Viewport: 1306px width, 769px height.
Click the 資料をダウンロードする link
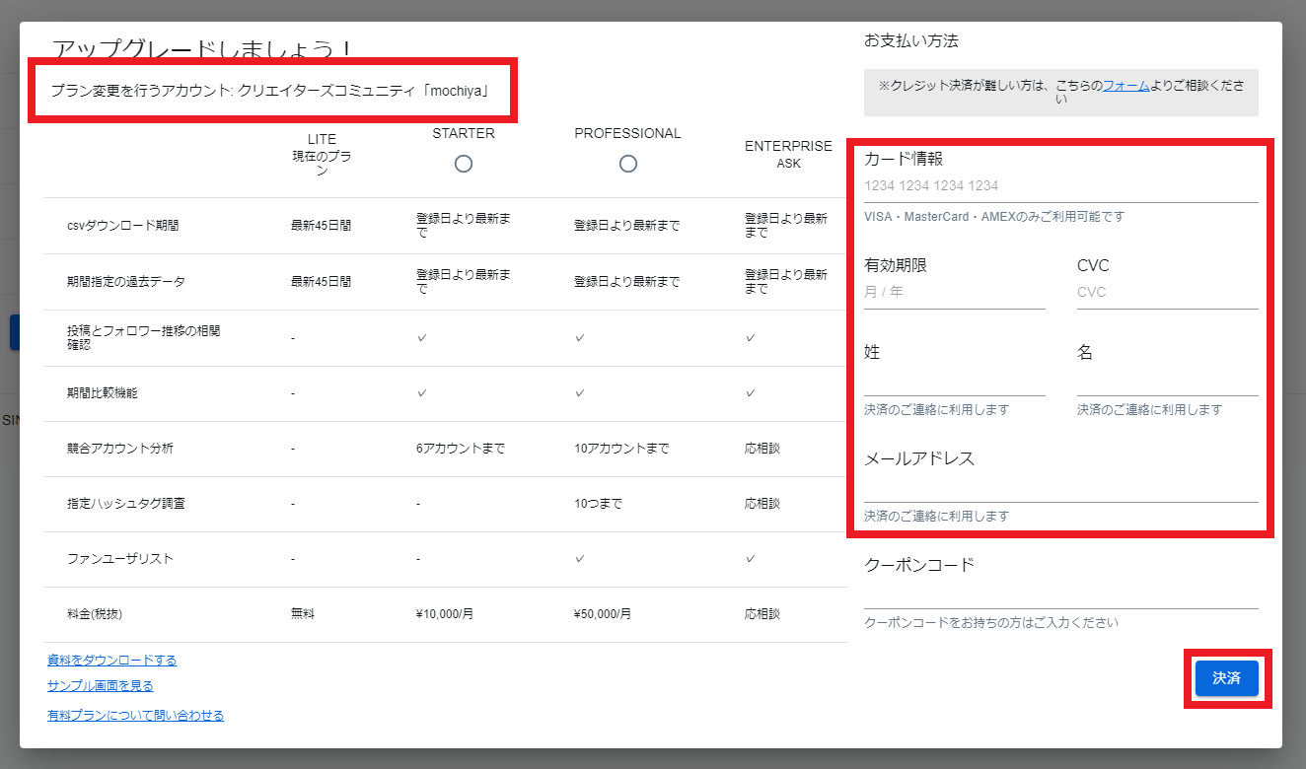[111, 661]
